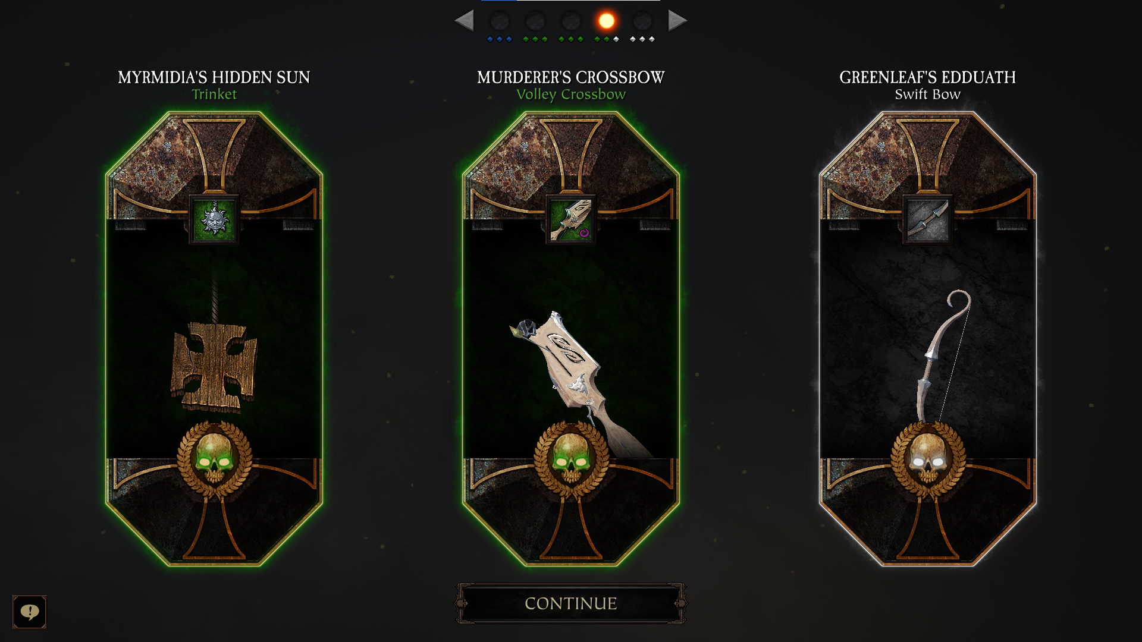Screen dimensions: 1142x642
Task: Select the glowing active fourth die indicator
Action: pos(607,21)
